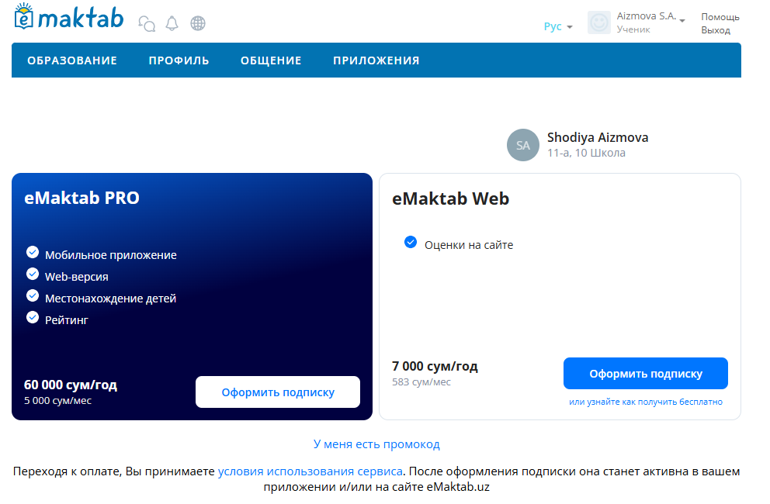
Task: Click the name 'Shodiya Aizmova'
Action: tap(598, 137)
